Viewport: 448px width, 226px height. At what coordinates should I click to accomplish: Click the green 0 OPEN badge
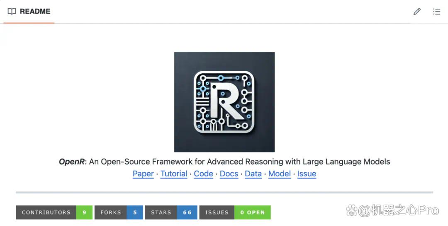pos(253,212)
